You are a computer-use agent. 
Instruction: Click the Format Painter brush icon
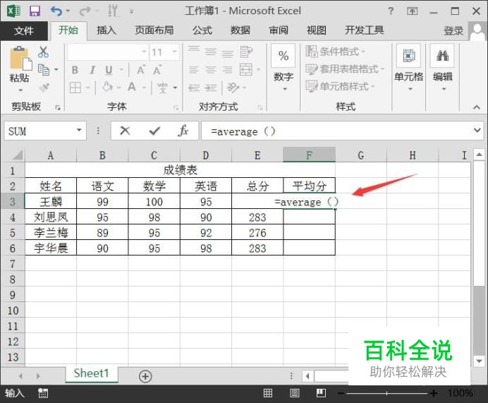coord(44,88)
